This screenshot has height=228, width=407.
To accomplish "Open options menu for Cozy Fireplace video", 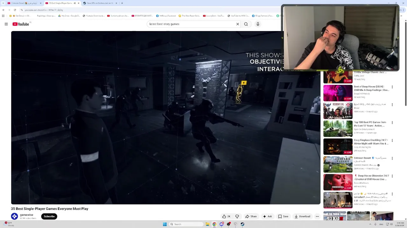I will (392, 140).
